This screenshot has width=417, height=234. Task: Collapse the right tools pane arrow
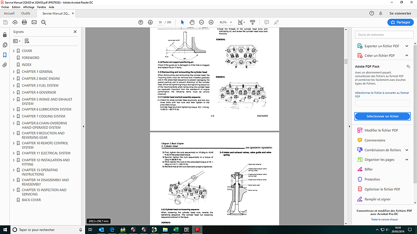(349, 127)
